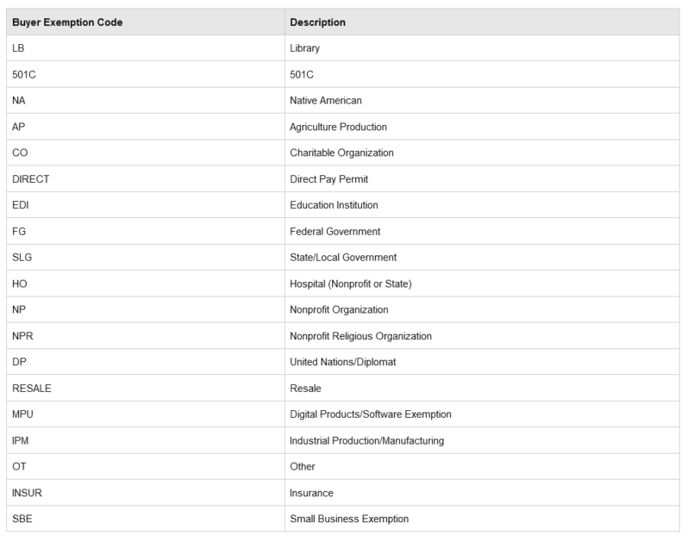Click the United Nations/Diplomat description
Image resolution: width=688 pixels, height=542 pixels.
343,362
